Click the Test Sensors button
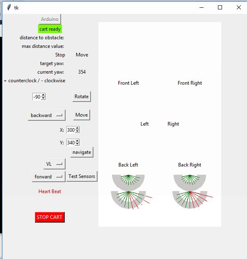Viewport: 247px width, 259px height. (x=82, y=176)
